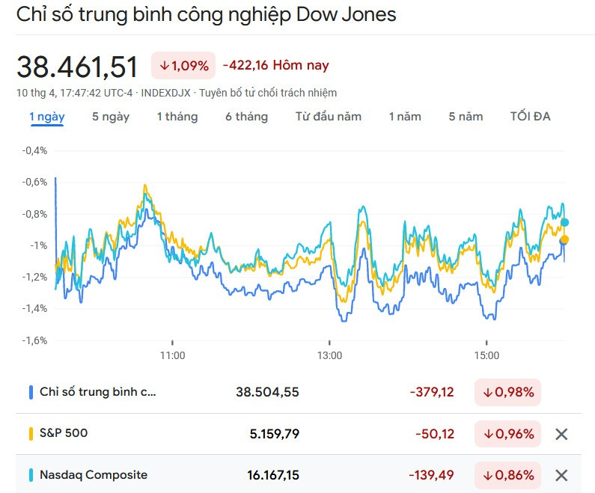Remove Nasdaq Composite comparison with X icon
The height and width of the screenshot is (493, 595).
pyautogui.click(x=561, y=475)
